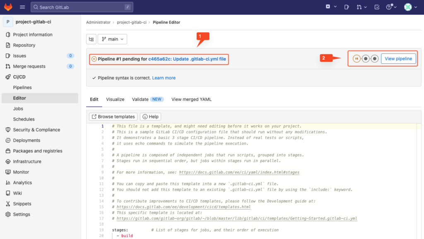Open commit c465a62c Update .gitlab-ci.yml link
424x239 pixels.
point(187,59)
